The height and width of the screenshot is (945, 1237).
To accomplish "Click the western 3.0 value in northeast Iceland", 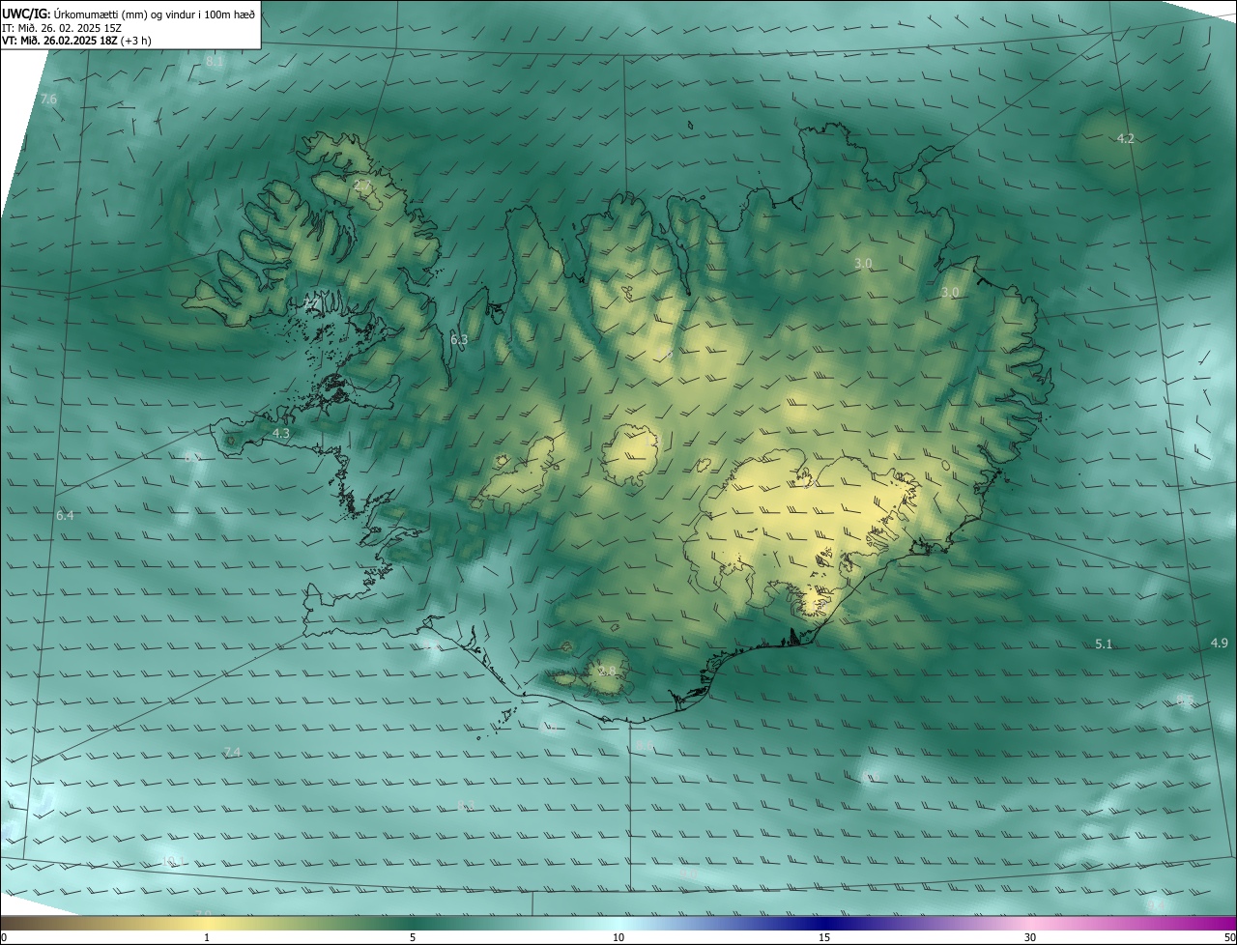I will click(863, 264).
